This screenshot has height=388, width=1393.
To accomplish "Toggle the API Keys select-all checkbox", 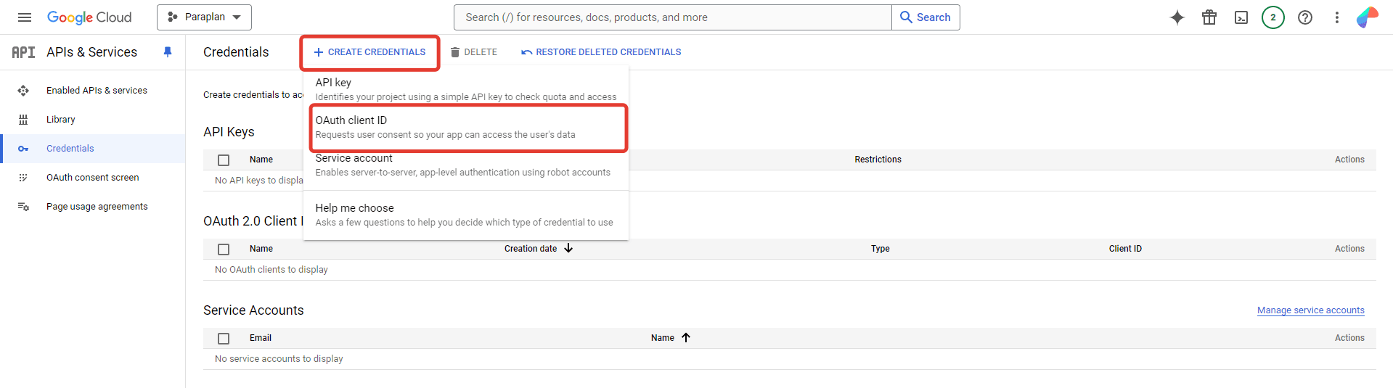I will pos(224,160).
